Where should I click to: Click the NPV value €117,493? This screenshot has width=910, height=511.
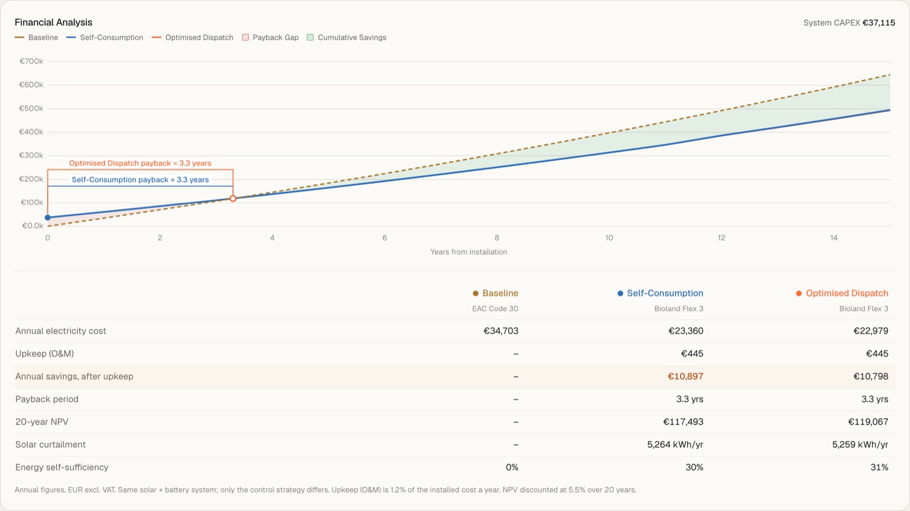click(x=683, y=422)
